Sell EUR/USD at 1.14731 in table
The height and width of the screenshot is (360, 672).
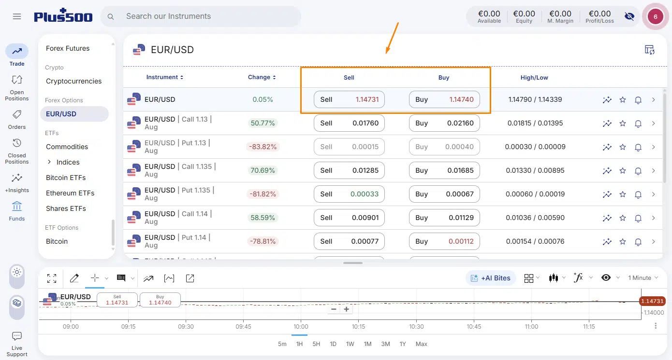click(x=349, y=100)
